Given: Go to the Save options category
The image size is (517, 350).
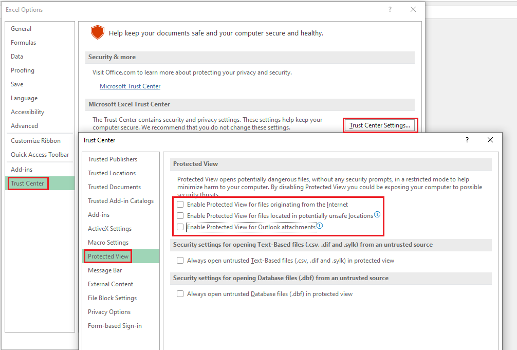Looking at the screenshot, I should coord(40,84).
